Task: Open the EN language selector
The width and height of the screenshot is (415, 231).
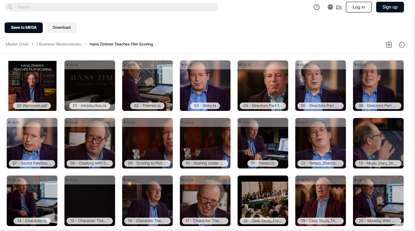Action: [x=338, y=7]
